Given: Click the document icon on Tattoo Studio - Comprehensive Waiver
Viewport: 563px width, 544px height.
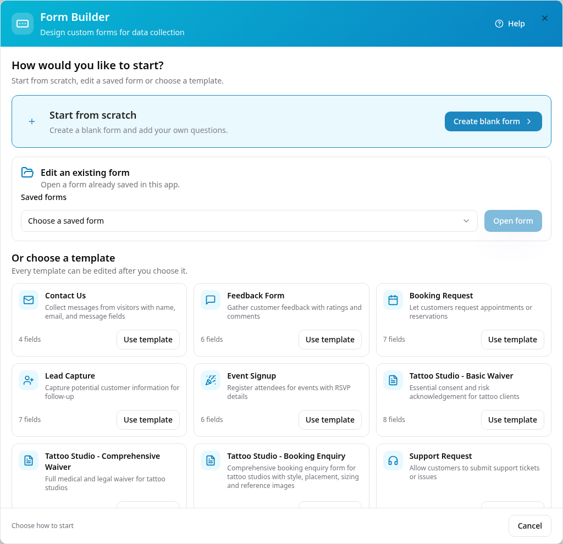Looking at the screenshot, I should click(x=29, y=460).
